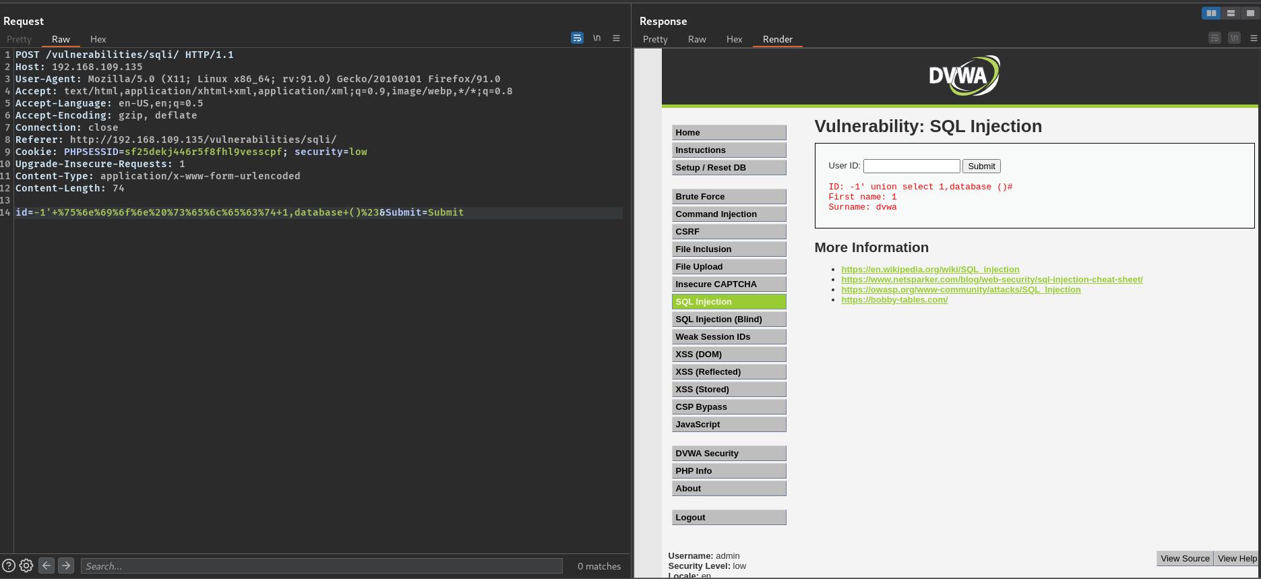This screenshot has height=579, width=1261.
Task: Go to previous search match arrow
Action: click(47, 566)
